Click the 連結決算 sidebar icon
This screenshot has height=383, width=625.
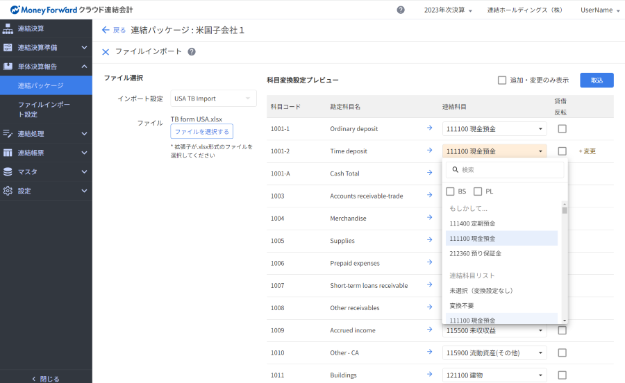pos(8,28)
